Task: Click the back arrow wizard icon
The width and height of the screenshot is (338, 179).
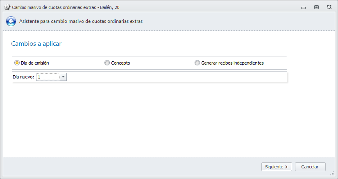Action: point(11,22)
